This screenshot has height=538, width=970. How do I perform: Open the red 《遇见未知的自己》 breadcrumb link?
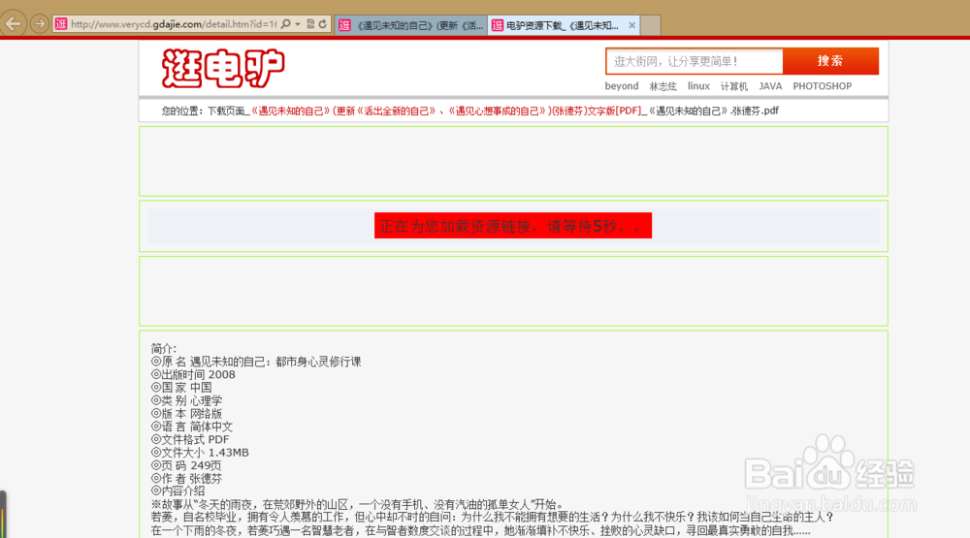point(446,111)
